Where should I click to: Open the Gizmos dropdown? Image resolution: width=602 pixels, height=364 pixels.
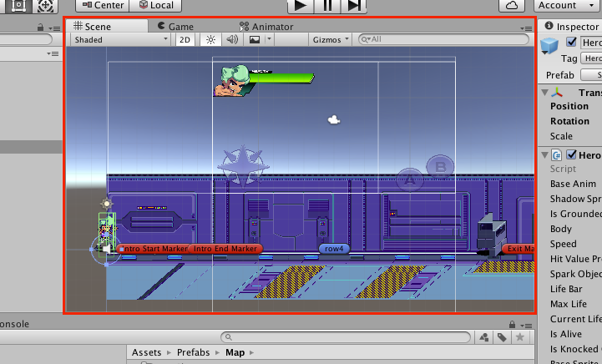[x=331, y=39]
